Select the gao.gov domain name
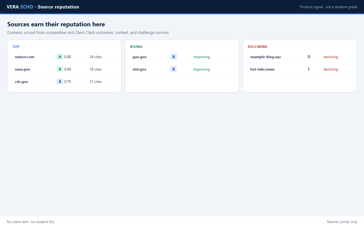Viewport: 364px width, 227px height. coord(140,57)
